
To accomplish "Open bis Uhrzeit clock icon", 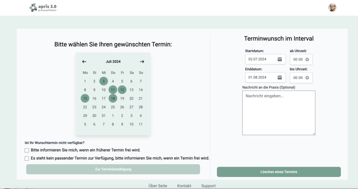I will click(x=307, y=78).
